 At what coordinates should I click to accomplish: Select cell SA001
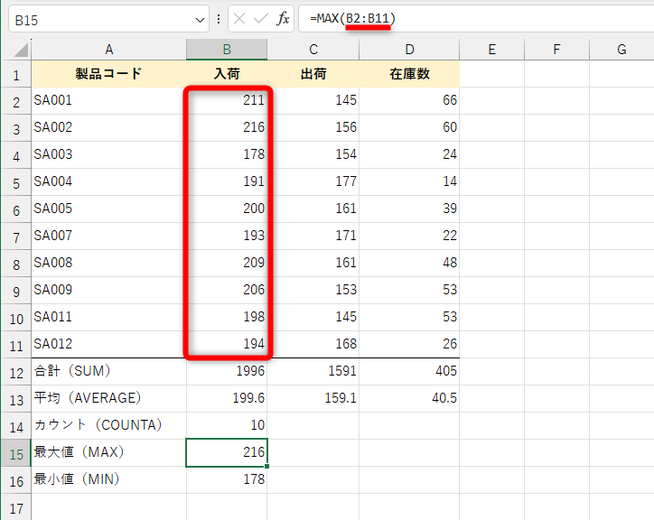point(109,100)
